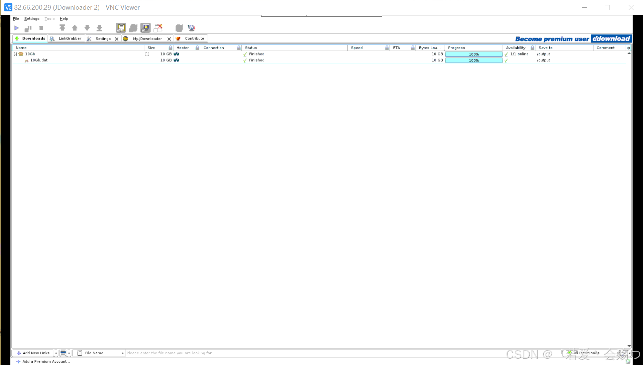
Task: Move selection to bottom arrow icon
Action: click(x=99, y=28)
